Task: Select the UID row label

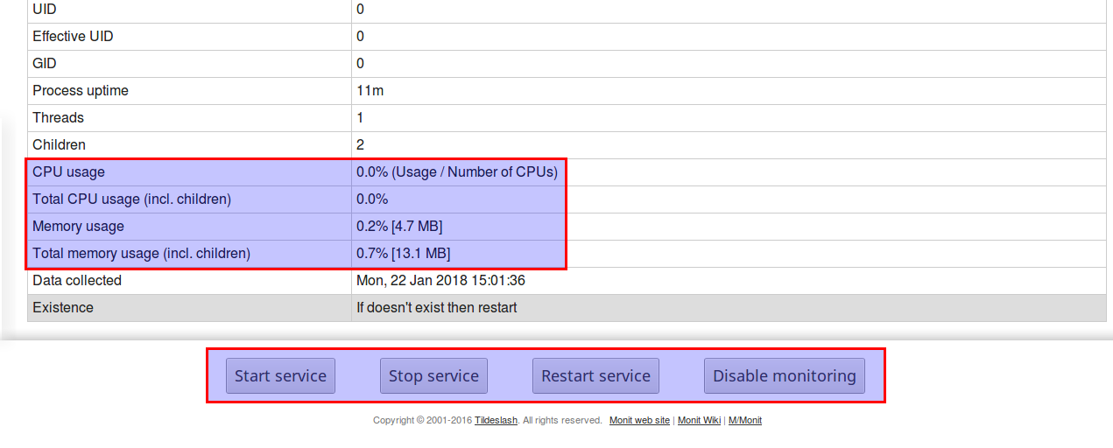Action: (x=45, y=10)
